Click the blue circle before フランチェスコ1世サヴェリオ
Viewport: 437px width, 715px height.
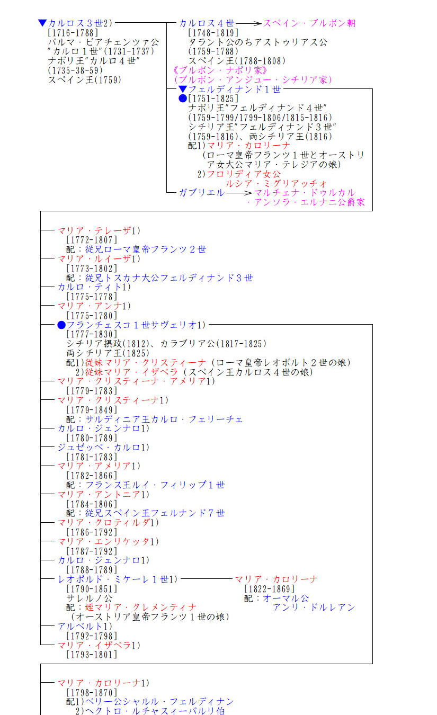61,325
